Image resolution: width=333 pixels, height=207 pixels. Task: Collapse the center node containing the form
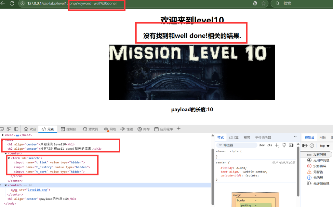6,153
